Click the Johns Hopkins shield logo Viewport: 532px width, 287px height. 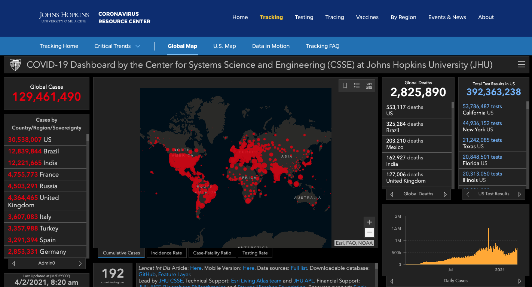(15, 65)
